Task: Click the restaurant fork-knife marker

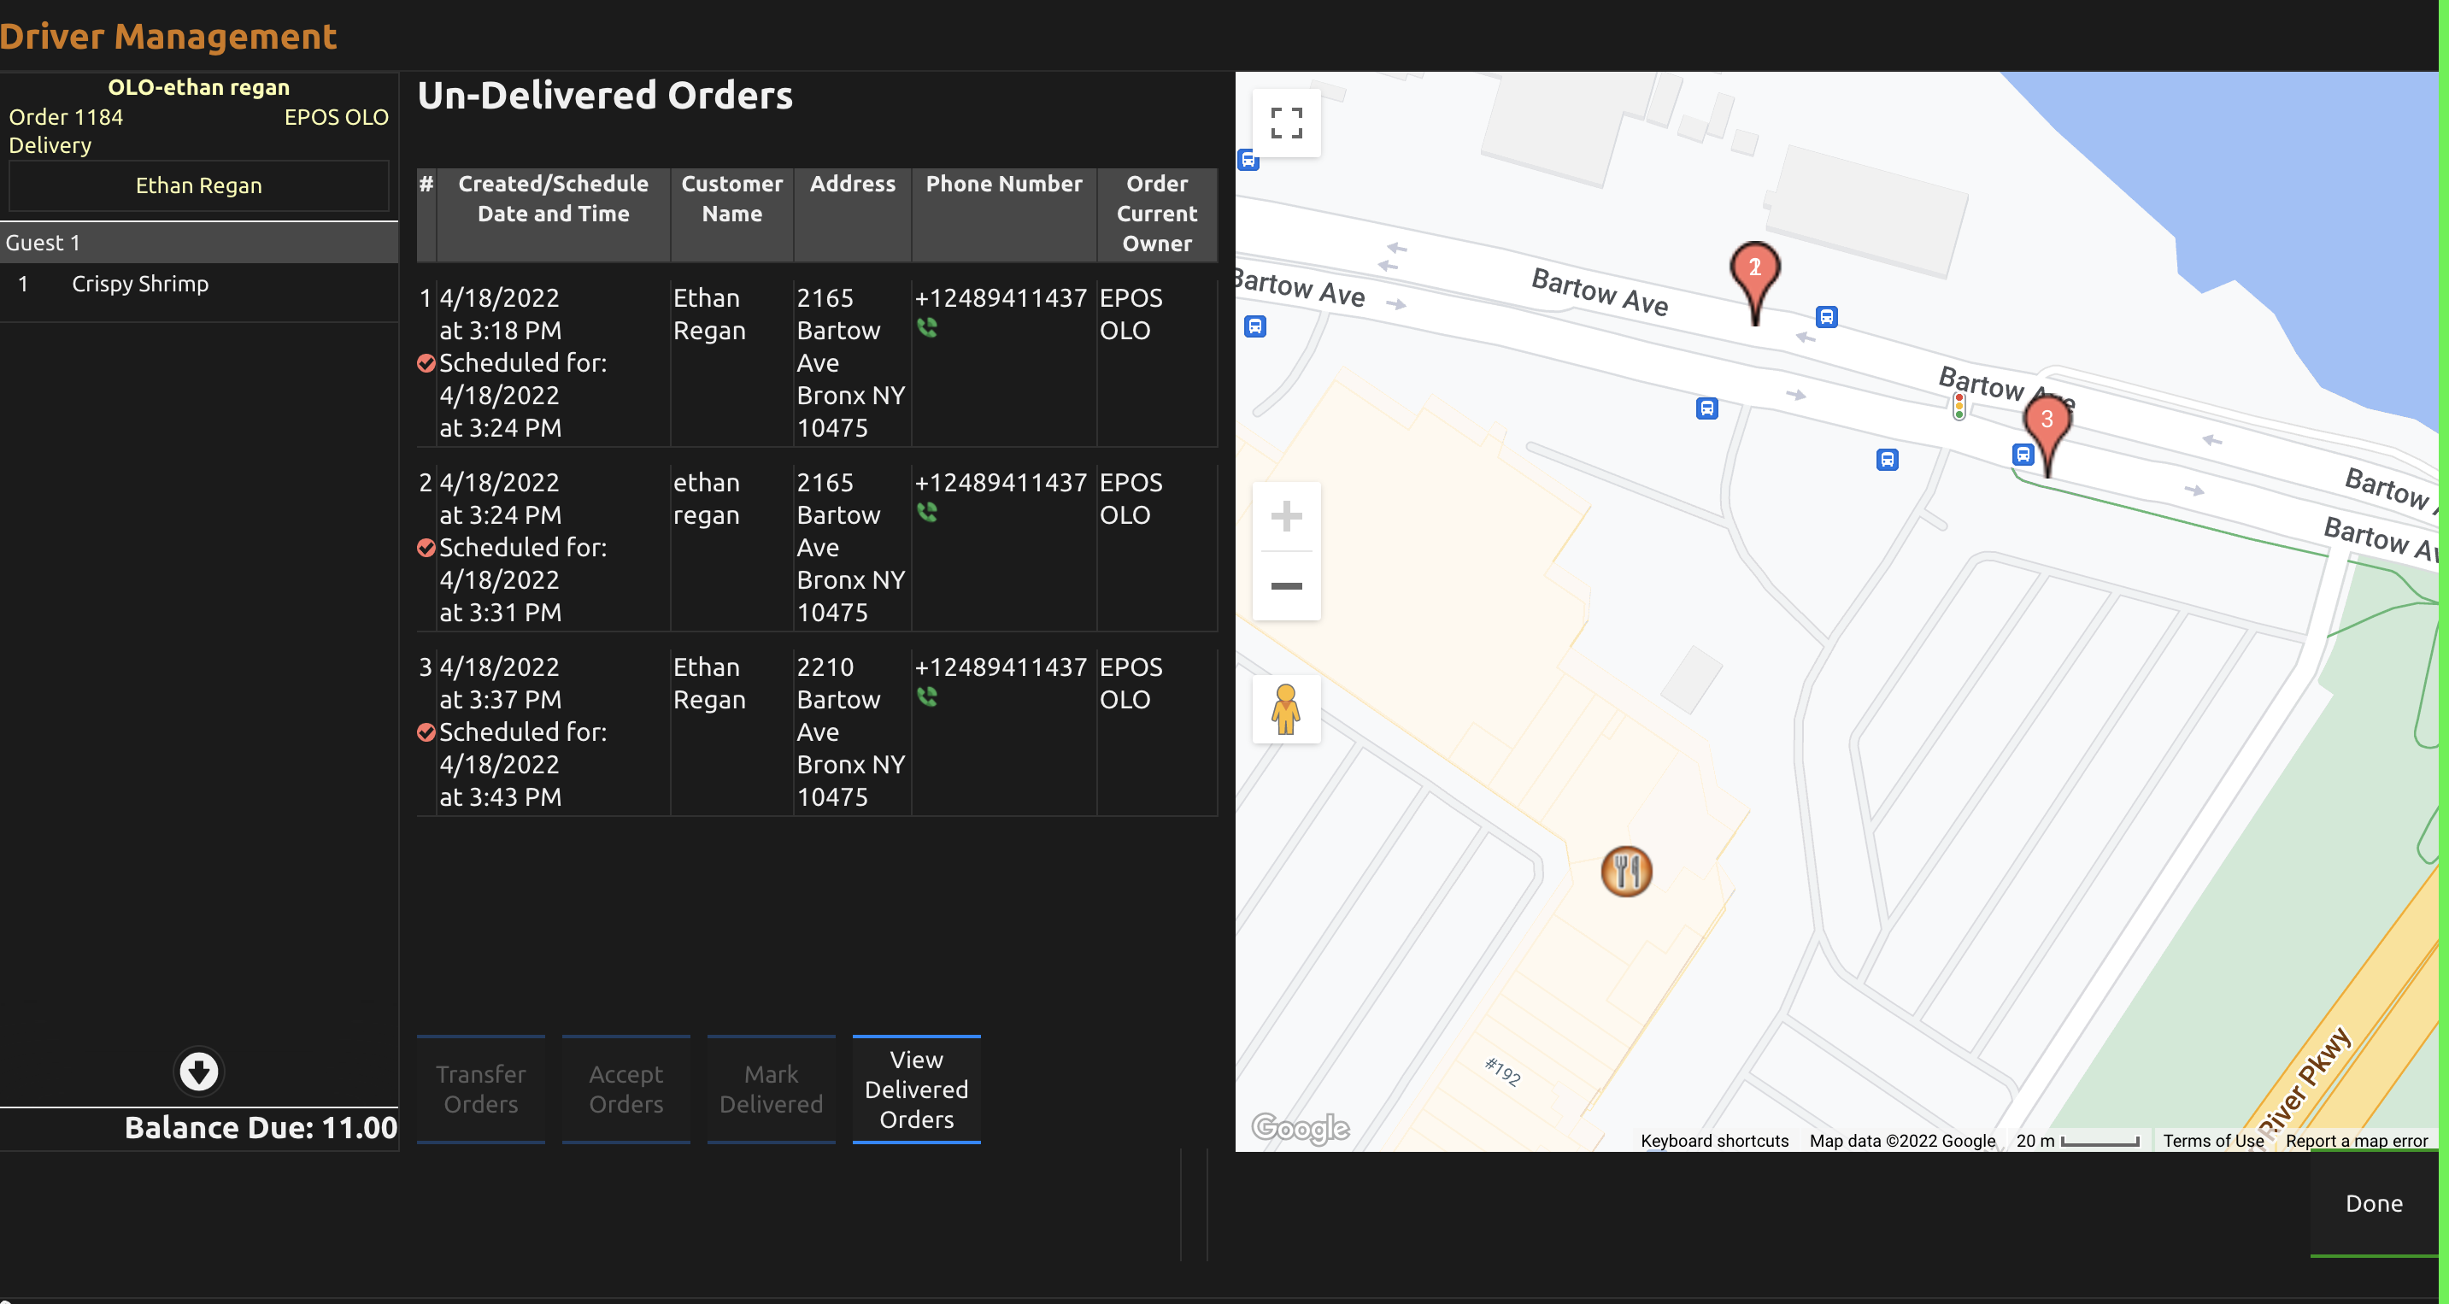Action: tap(1627, 871)
